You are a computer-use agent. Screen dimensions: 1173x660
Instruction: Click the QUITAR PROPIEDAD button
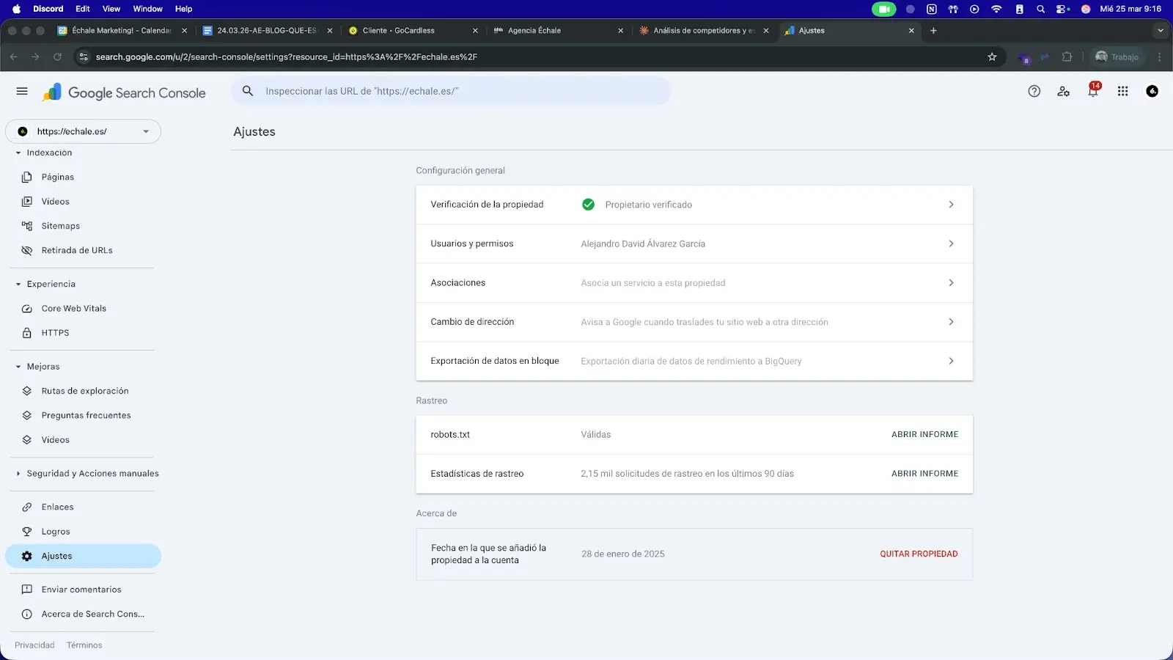919,554
